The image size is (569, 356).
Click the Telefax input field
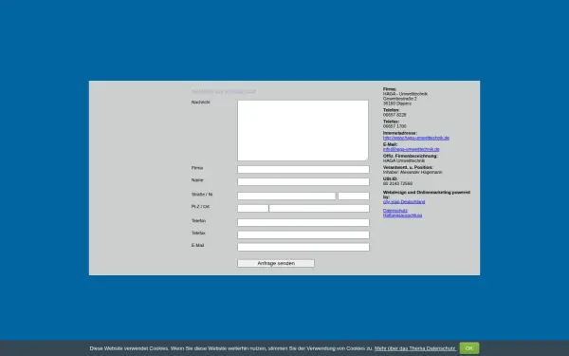point(303,235)
